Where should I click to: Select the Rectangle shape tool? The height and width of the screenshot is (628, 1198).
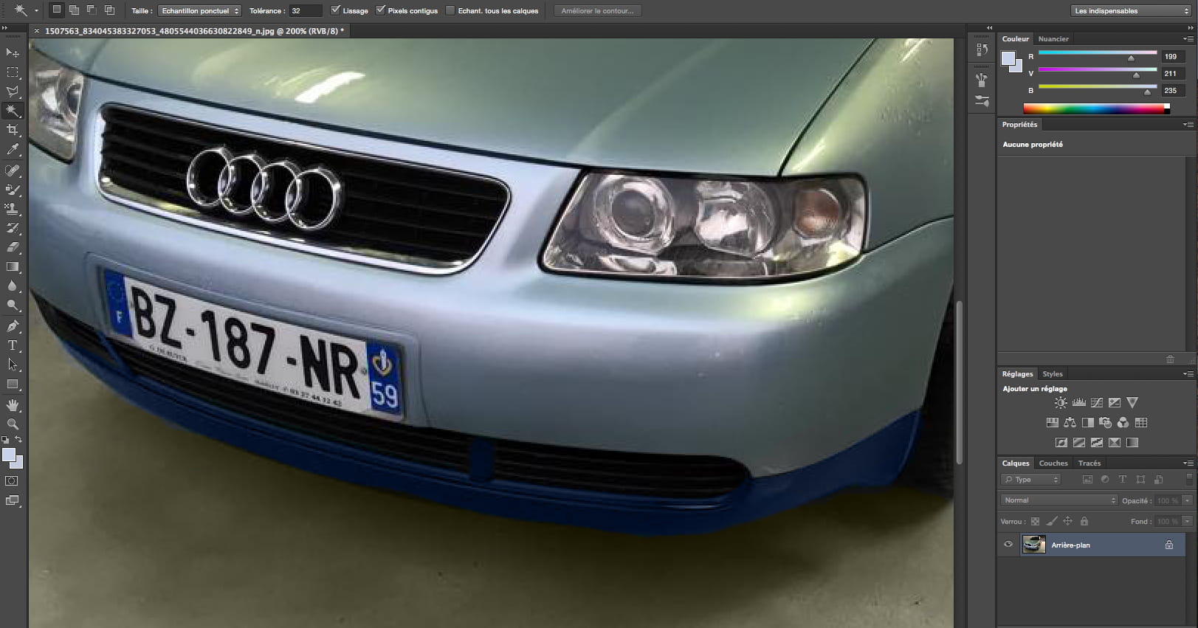click(x=13, y=384)
